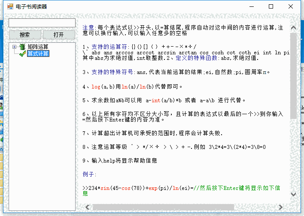Expand the 矩阵运算 tree node

(14, 47)
